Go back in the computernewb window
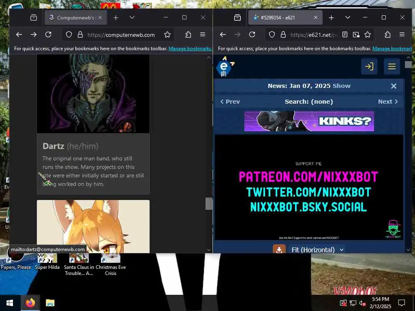The height and width of the screenshot is (311, 415). [19, 35]
